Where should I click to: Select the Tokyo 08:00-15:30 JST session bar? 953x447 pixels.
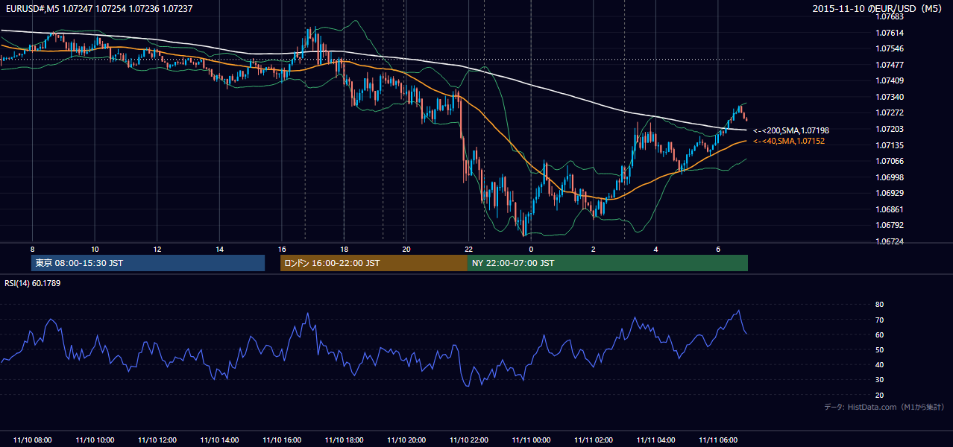click(x=148, y=263)
